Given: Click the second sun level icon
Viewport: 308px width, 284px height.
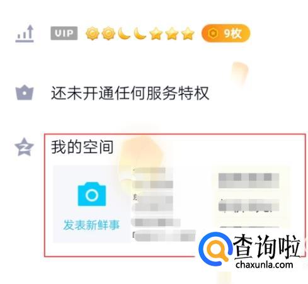Looking at the screenshot, I should click(108, 33).
